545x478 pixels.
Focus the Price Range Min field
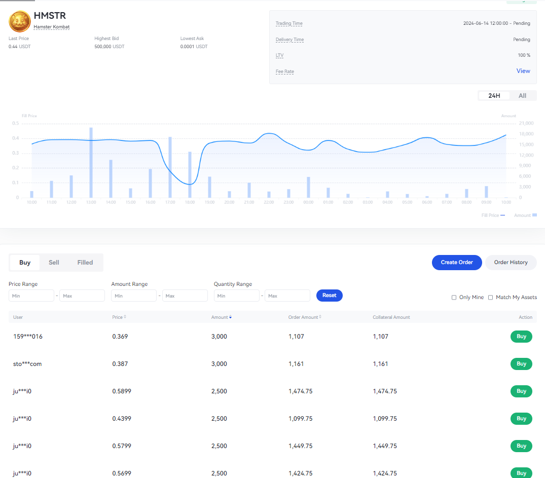pyautogui.click(x=31, y=296)
